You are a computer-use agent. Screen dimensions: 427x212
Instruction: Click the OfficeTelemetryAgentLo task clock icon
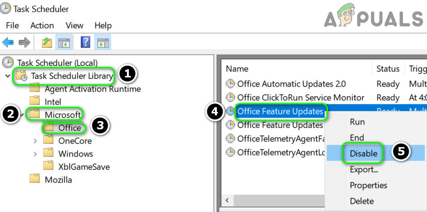[x=231, y=152]
